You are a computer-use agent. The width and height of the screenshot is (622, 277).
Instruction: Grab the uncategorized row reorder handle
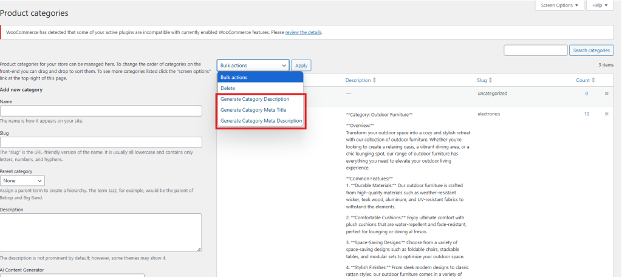(x=606, y=94)
